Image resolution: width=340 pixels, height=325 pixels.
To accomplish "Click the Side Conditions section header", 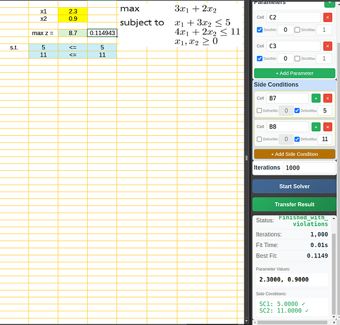I will pos(276,84).
